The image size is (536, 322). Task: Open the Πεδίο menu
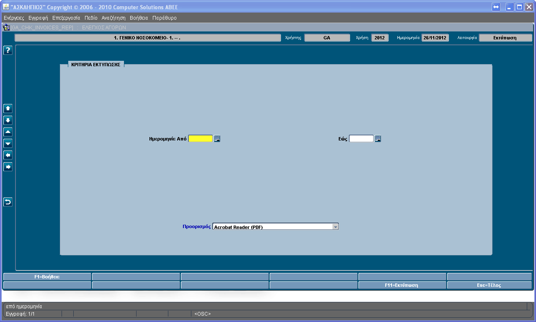pyautogui.click(x=91, y=18)
